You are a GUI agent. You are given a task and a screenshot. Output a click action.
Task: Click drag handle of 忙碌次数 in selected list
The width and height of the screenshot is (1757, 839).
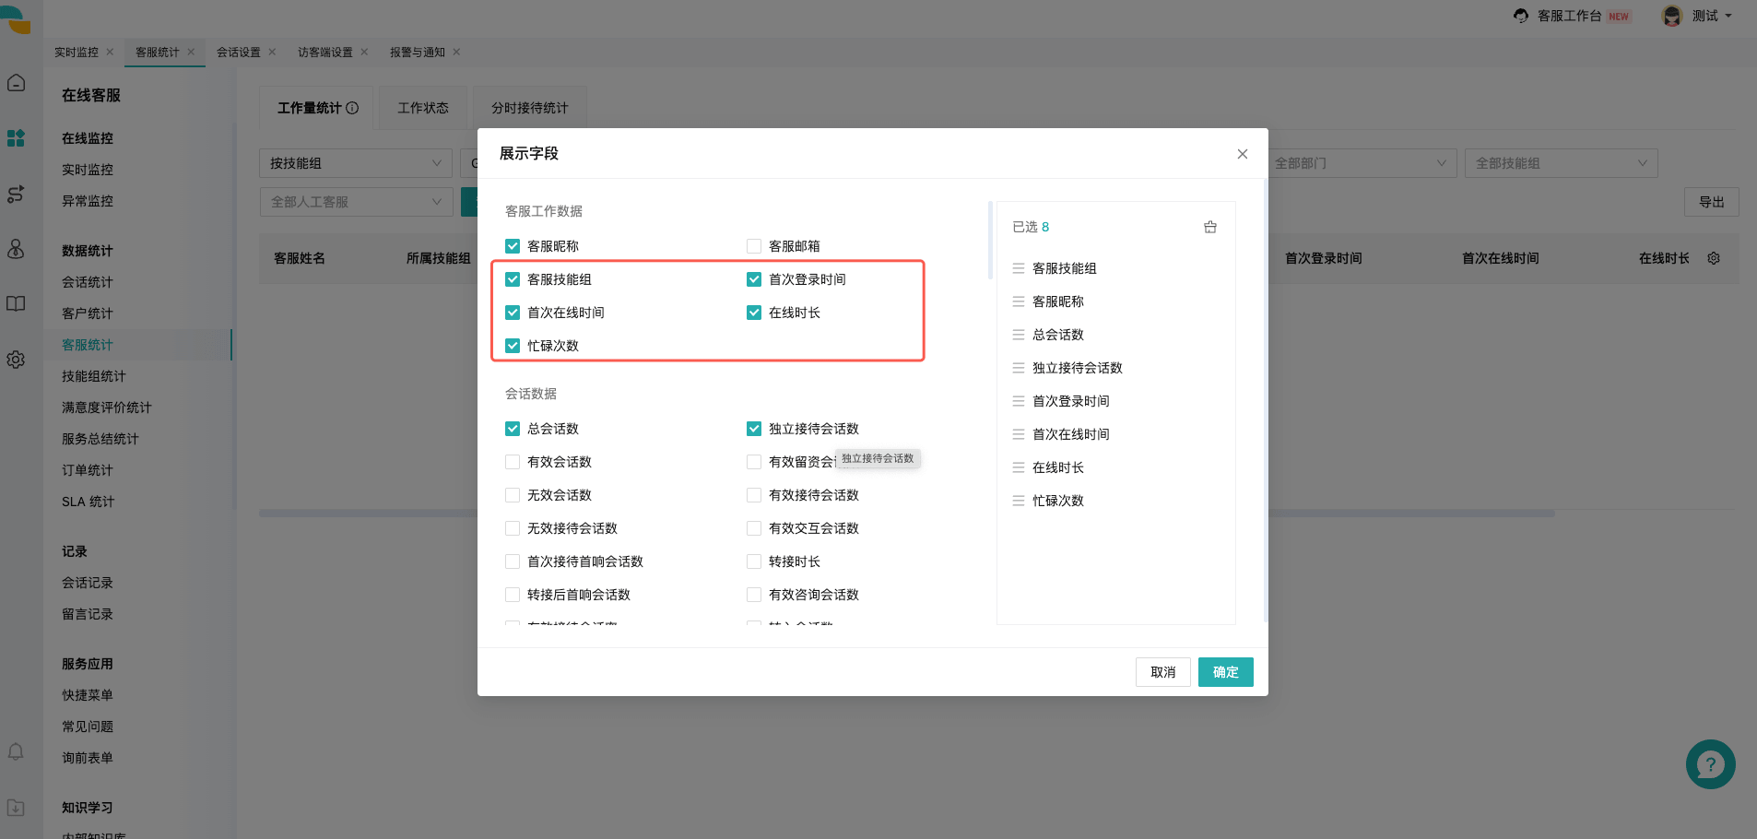coord(1019,501)
